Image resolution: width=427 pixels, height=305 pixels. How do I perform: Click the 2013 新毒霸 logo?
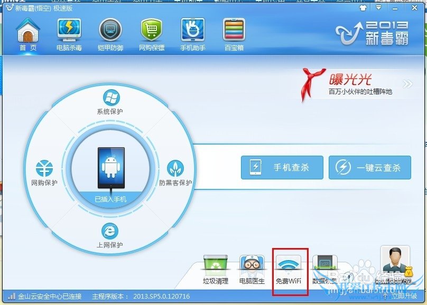[372, 33]
